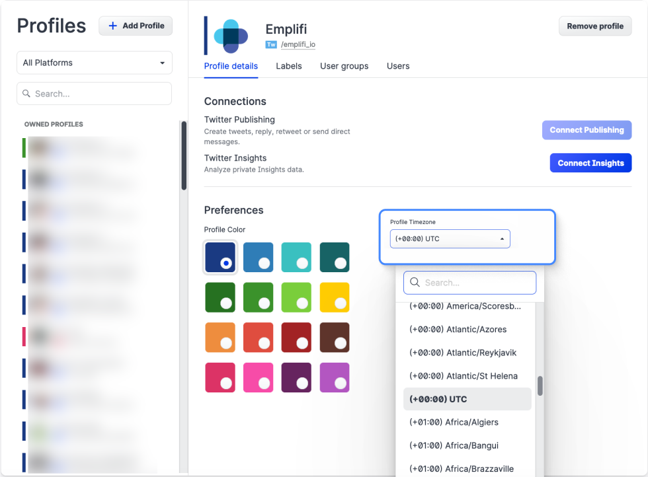This screenshot has width=648, height=477.
Task: Pick the hot pink color swatch
Action: coord(259,377)
